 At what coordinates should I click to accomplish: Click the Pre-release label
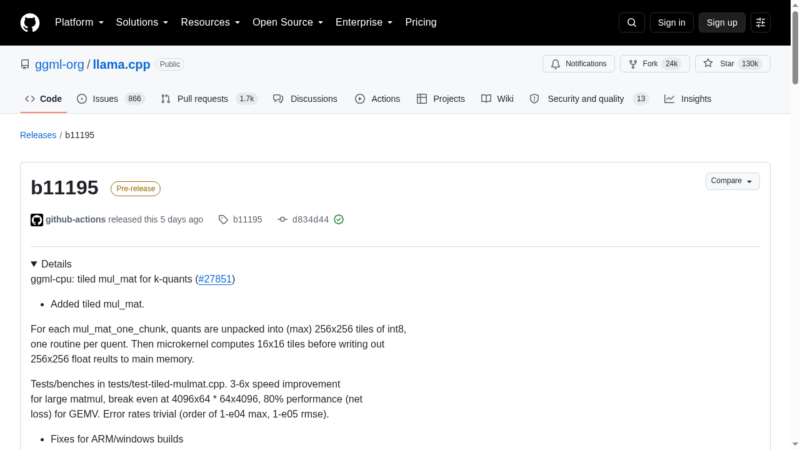(136, 189)
